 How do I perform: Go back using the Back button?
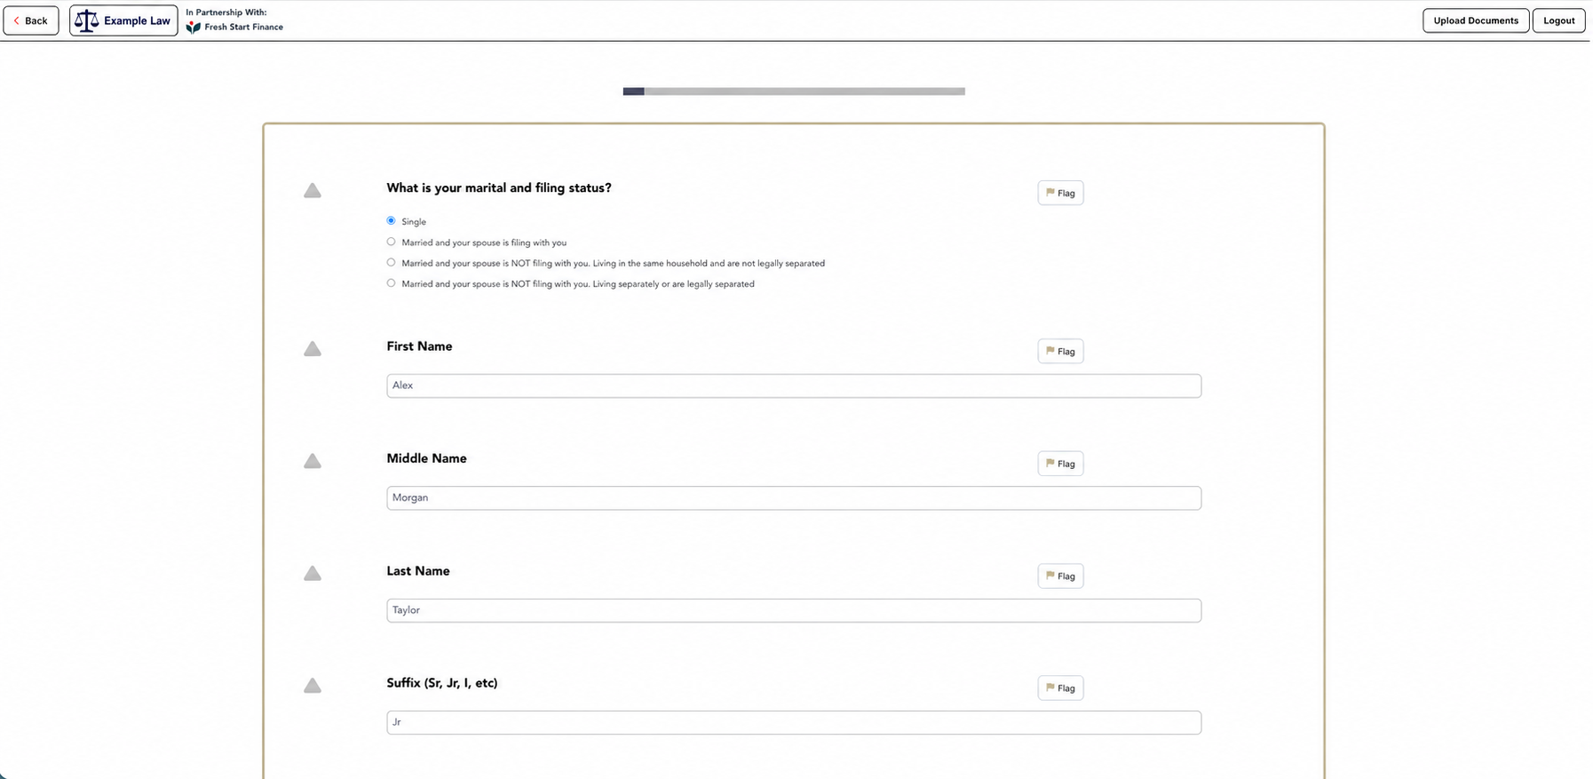pyautogui.click(x=31, y=20)
